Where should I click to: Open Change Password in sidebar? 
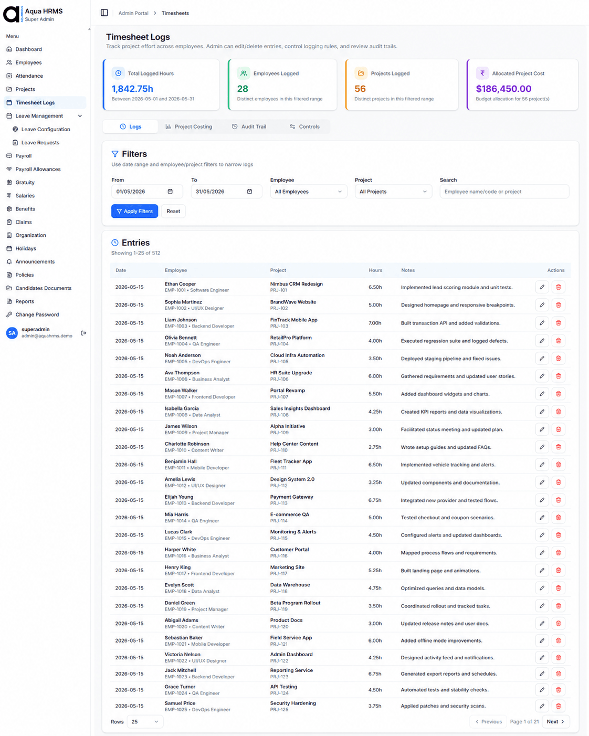(x=45, y=314)
